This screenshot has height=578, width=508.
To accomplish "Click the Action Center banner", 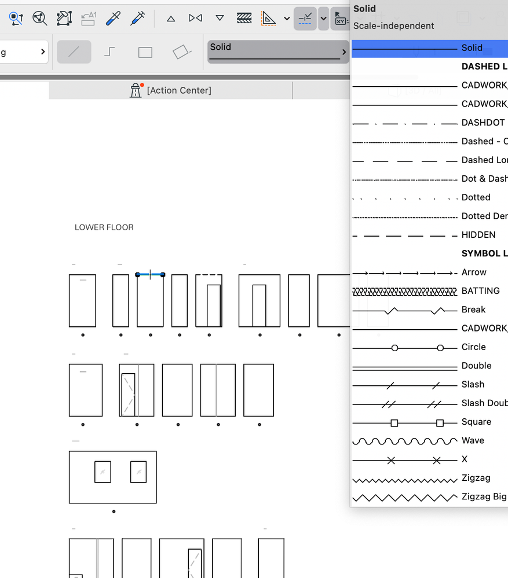I will pyautogui.click(x=171, y=90).
